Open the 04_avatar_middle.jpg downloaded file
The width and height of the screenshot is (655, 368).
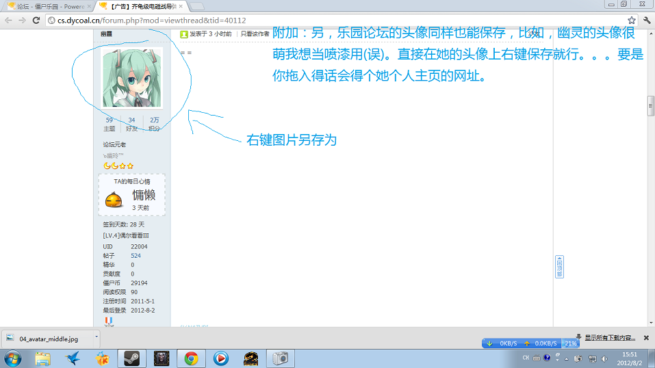[x=44, y=338]
